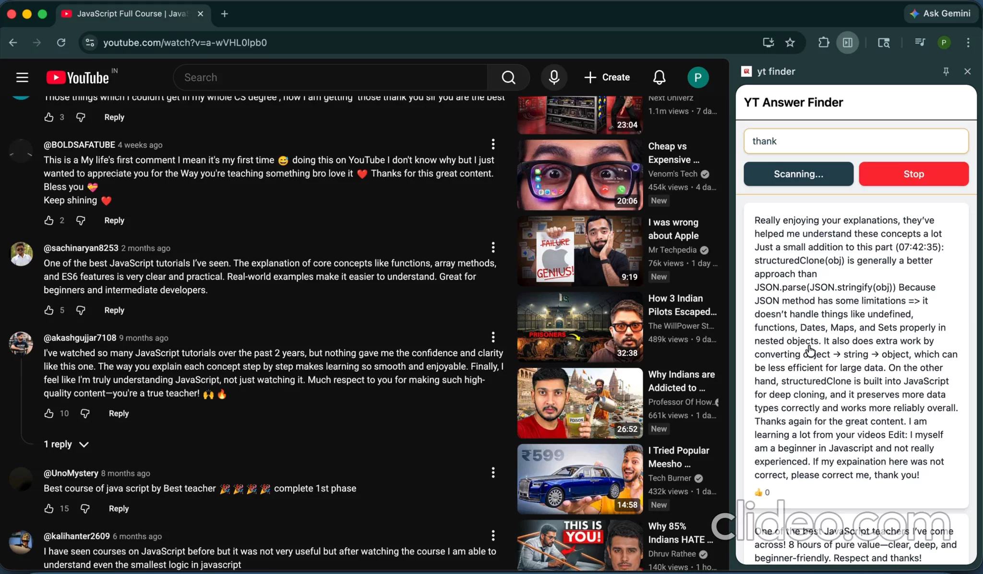Reply to @sachinaryan8253's comment
The image size is (983, 574).
(114, 310)
